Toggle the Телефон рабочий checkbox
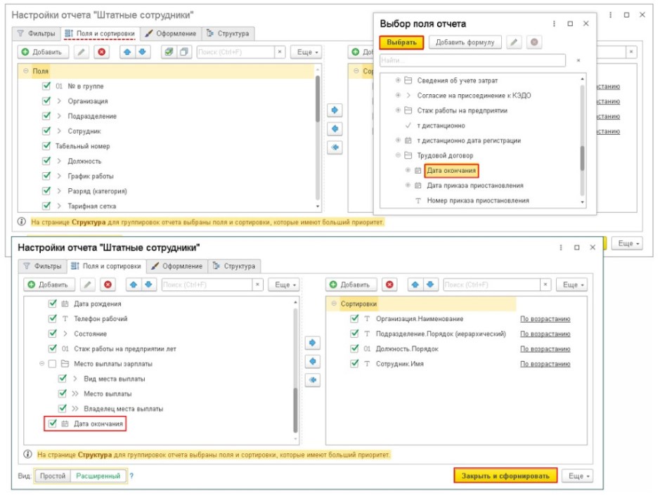The image size is (660, 496). (53, 318)
